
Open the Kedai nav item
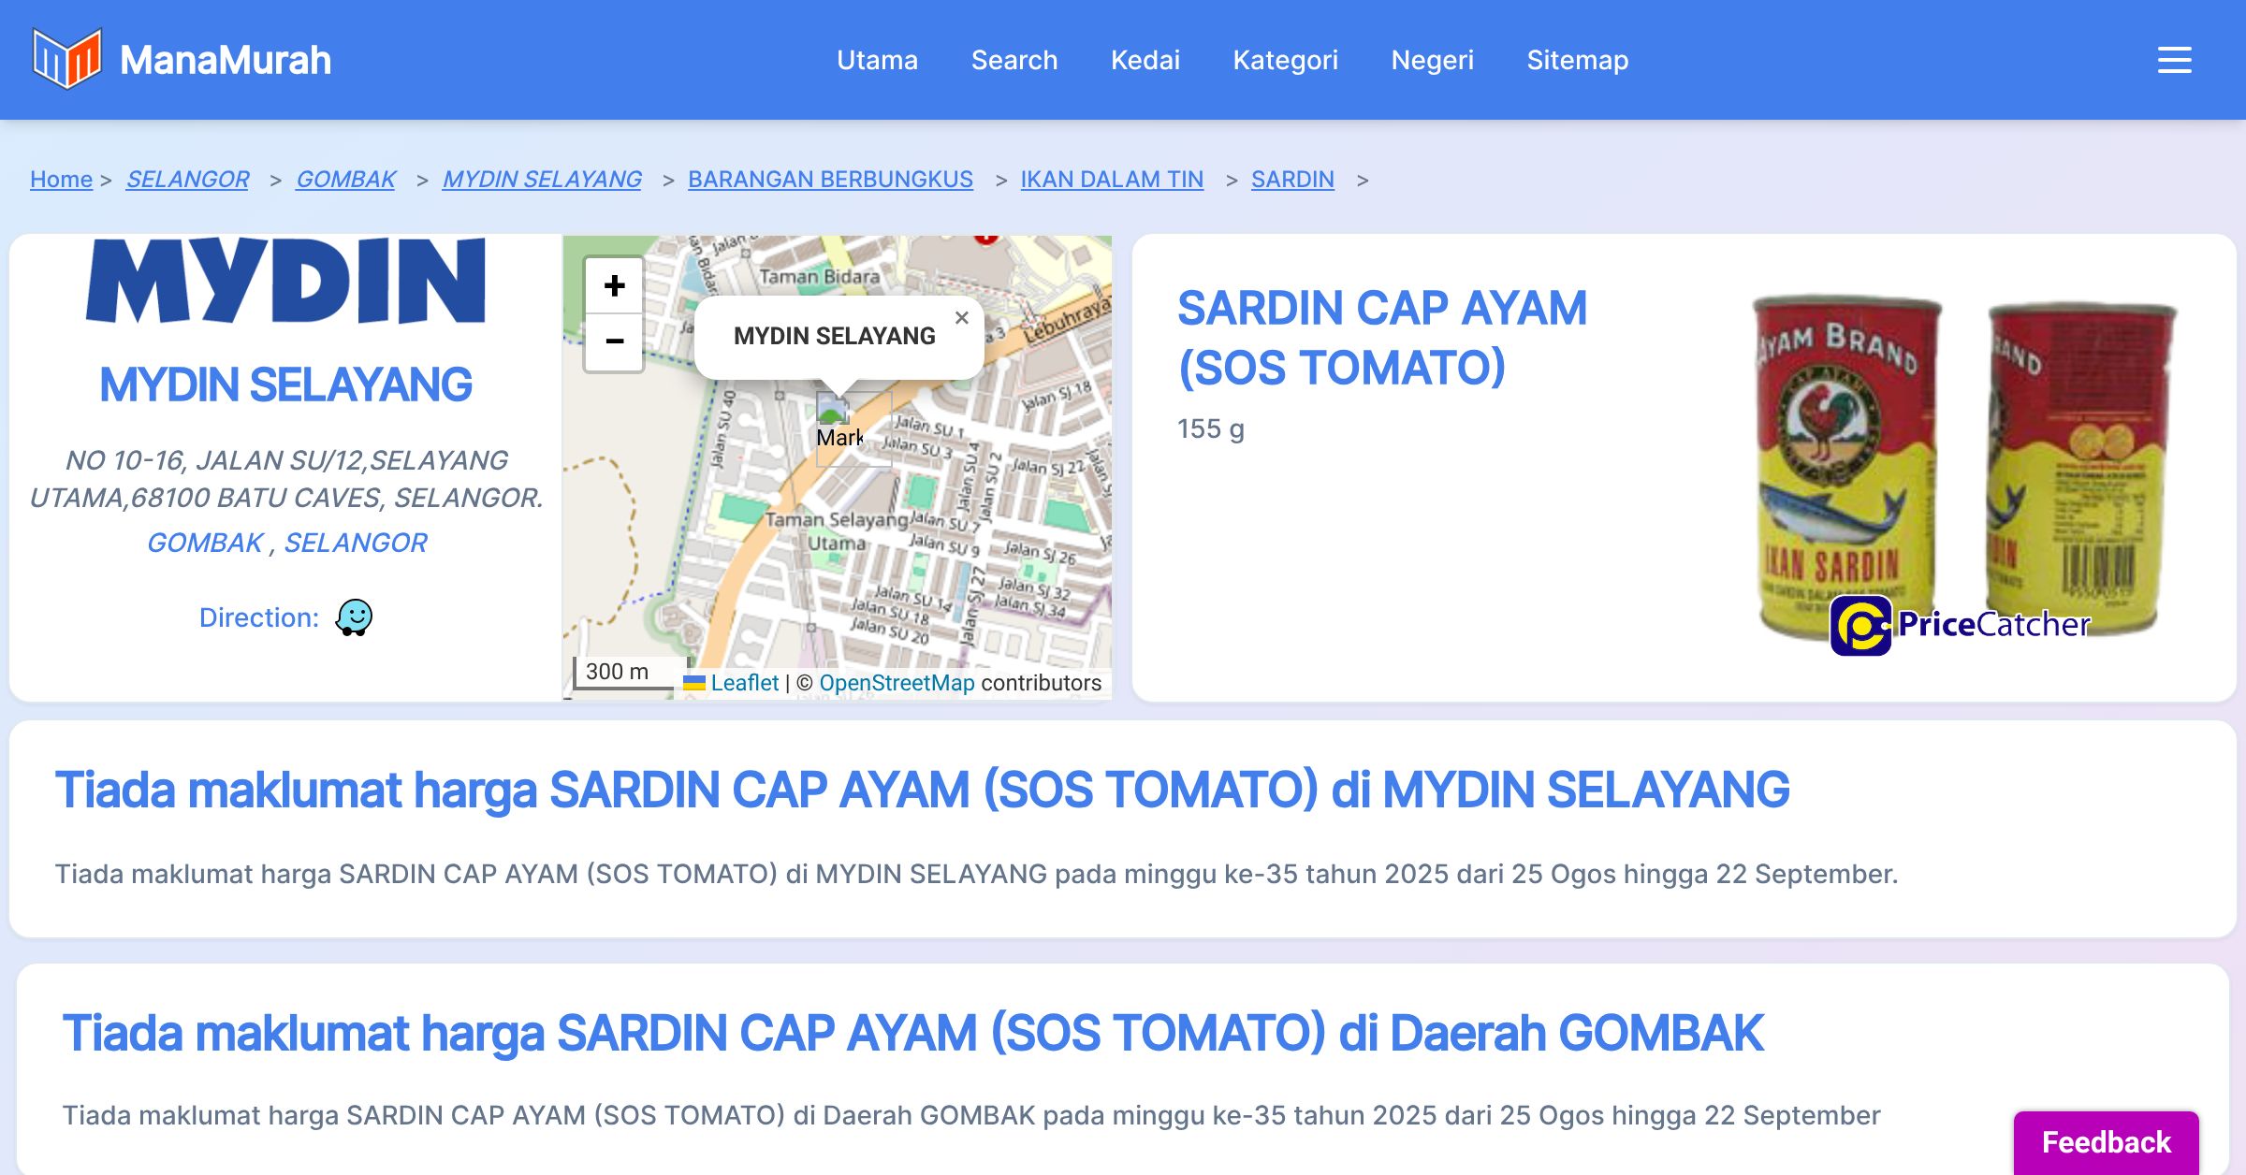click(1145, 60)
